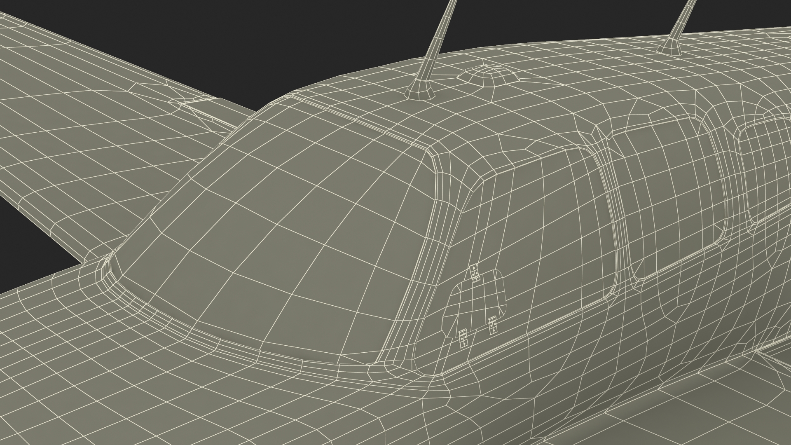This screenshot has height=445, width=791.
Task: Select the top hinge of vent window
Action: [x=475, y=273]
